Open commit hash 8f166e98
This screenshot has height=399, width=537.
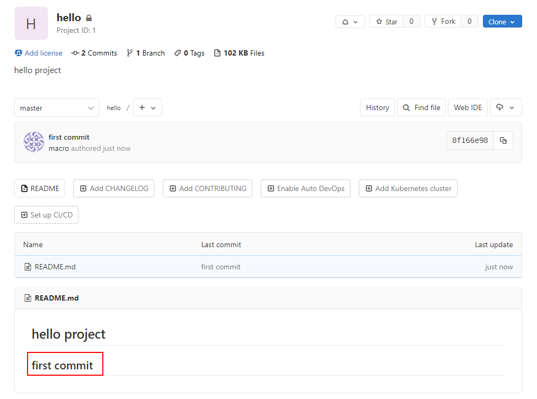pos(470,141)
